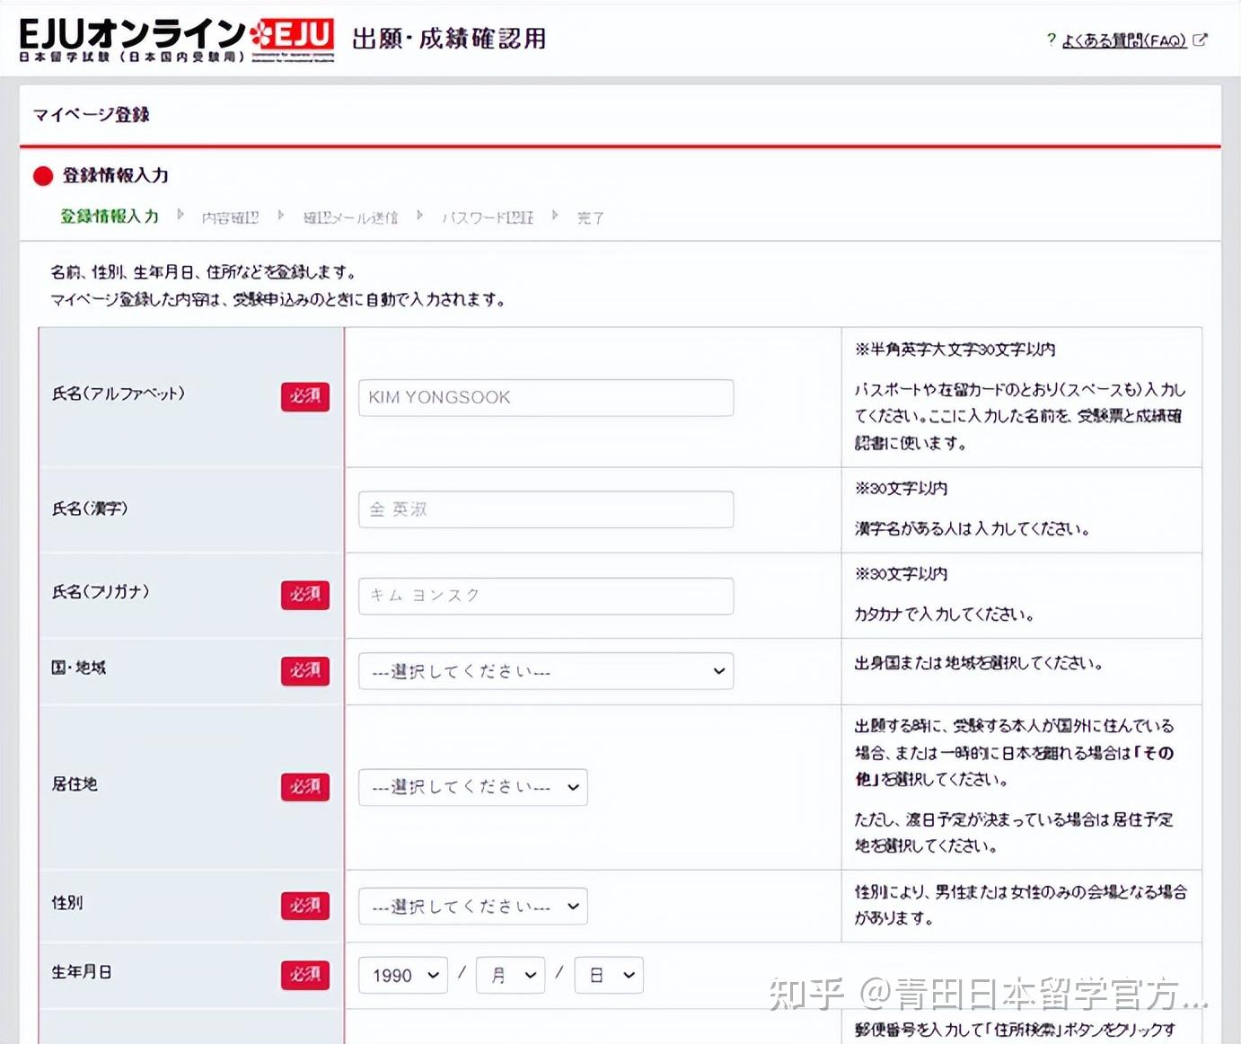Open the birth day 日 dropdown

(x=609, y=975)
